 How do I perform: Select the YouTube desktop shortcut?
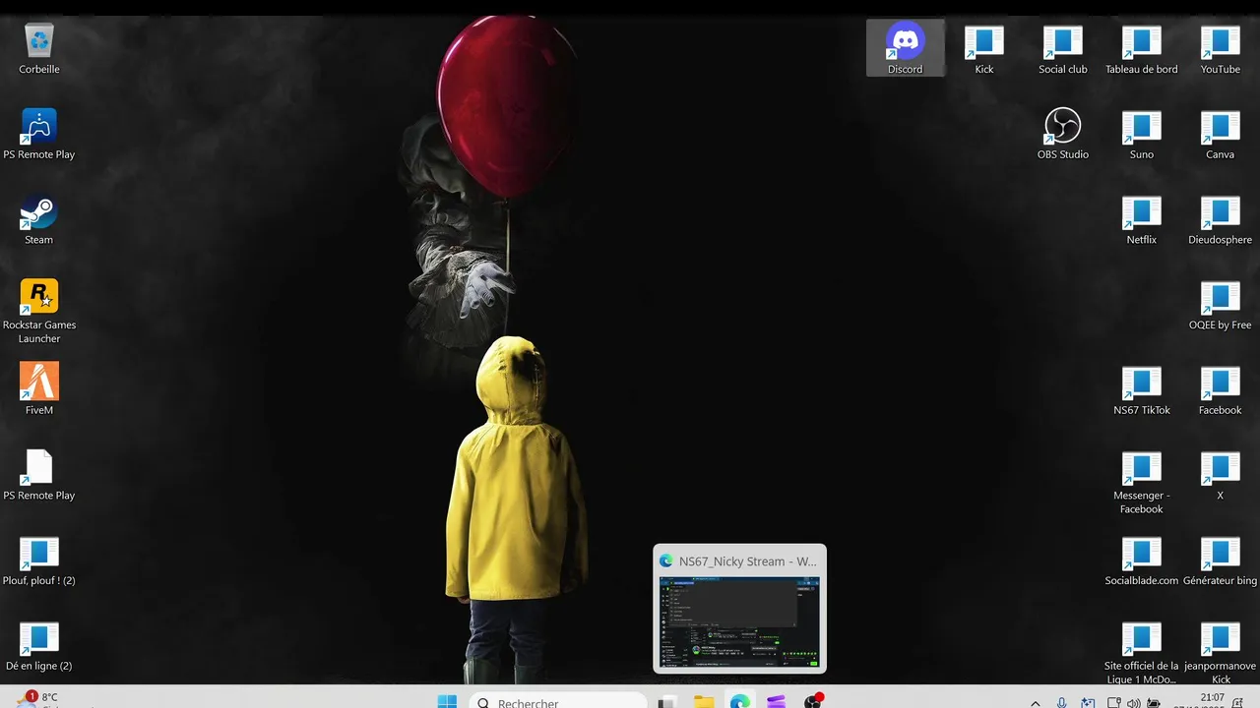coord(1221,48)
